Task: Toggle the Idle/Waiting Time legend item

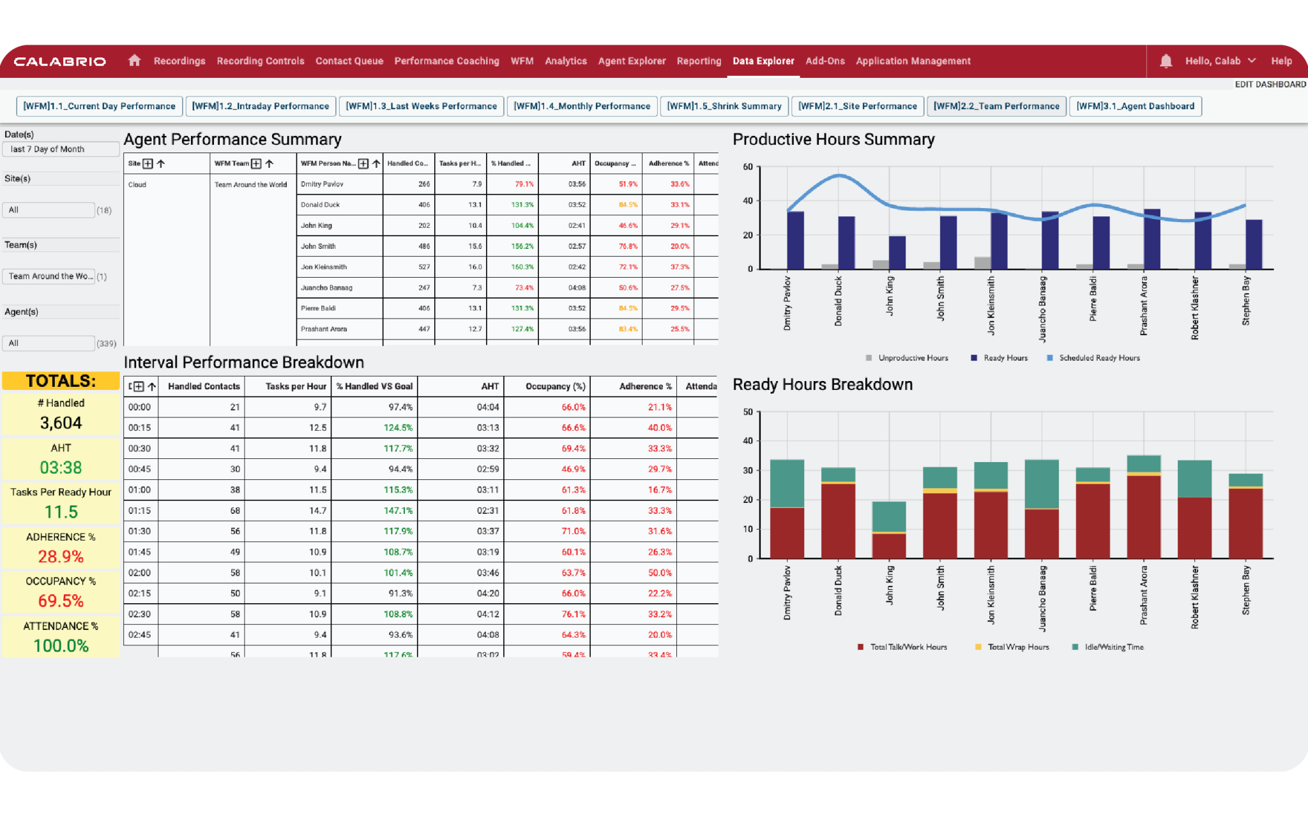Action: tap(1107, 647)
